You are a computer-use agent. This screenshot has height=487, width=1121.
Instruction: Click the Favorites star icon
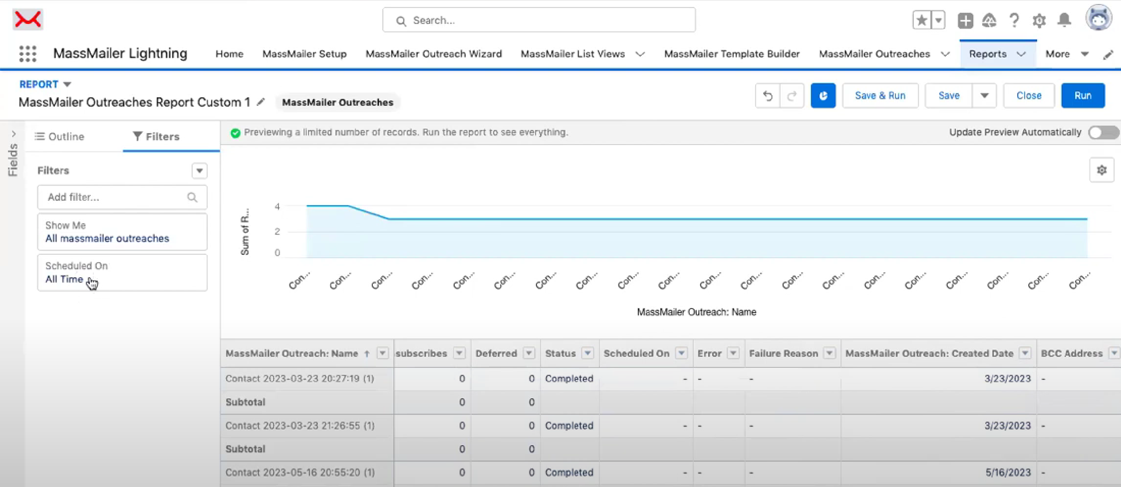point(921,20)
